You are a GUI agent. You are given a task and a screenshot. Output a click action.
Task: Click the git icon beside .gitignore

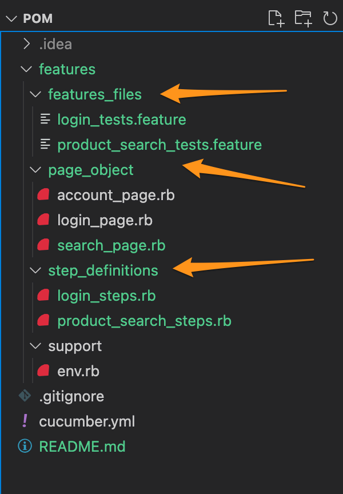pos(25,396)
